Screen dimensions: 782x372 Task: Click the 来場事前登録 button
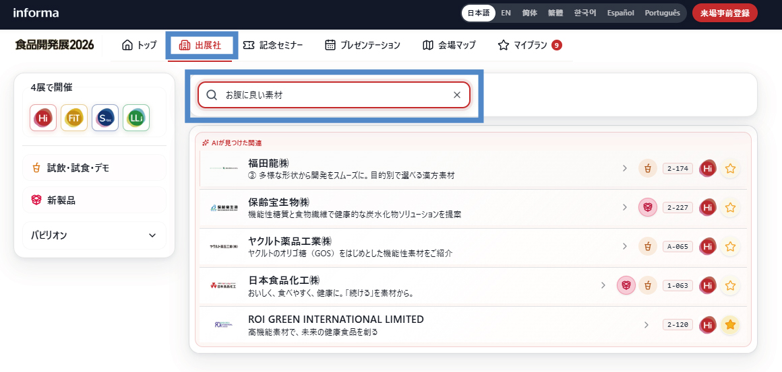click(725, 13)
